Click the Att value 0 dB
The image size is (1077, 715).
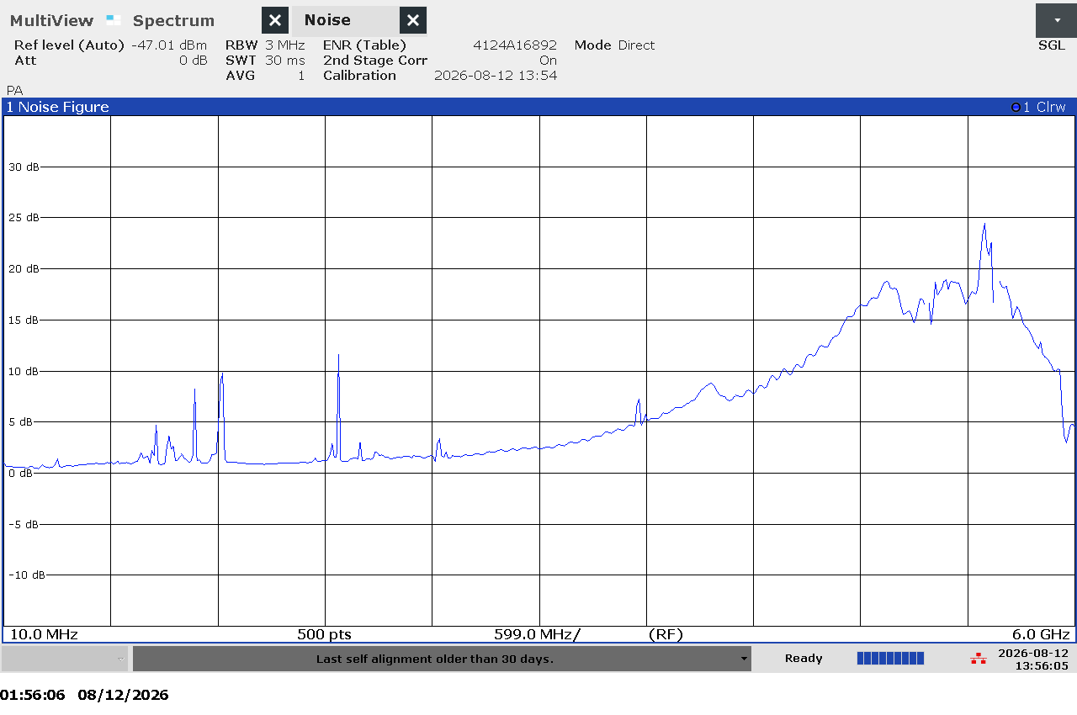(193, 61)
